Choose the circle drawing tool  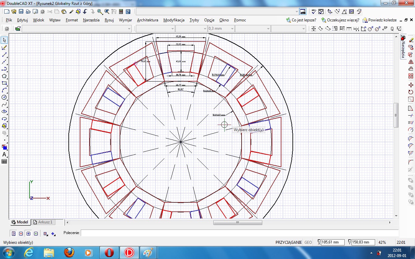tap(4, 97)
